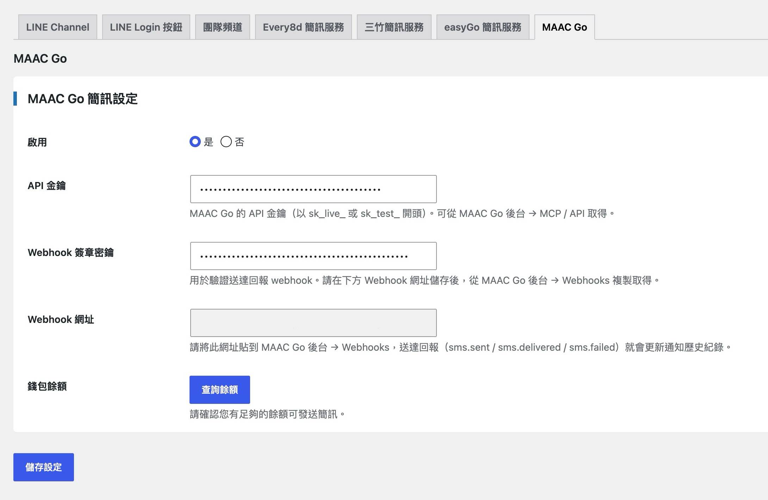Click the Webhook 簽章密鑰 label
Viewport: 768px width, 500px height.
(70, 252)
